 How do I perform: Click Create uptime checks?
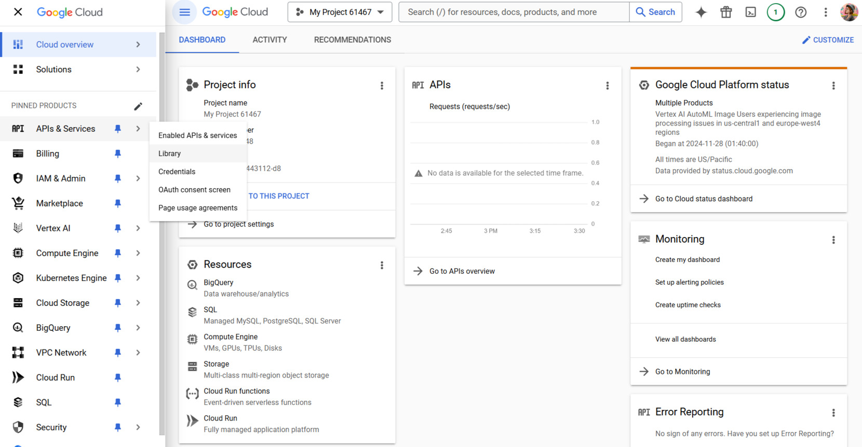tap(688, 305)
